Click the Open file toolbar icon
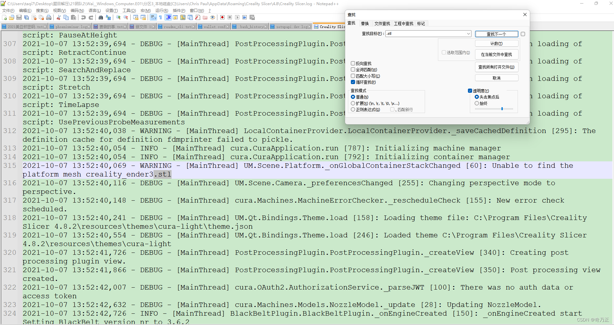614x325 pixels. pyautogui.click(x=12, y=17)
